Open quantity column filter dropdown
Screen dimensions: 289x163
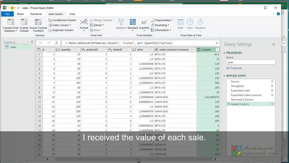78,49
